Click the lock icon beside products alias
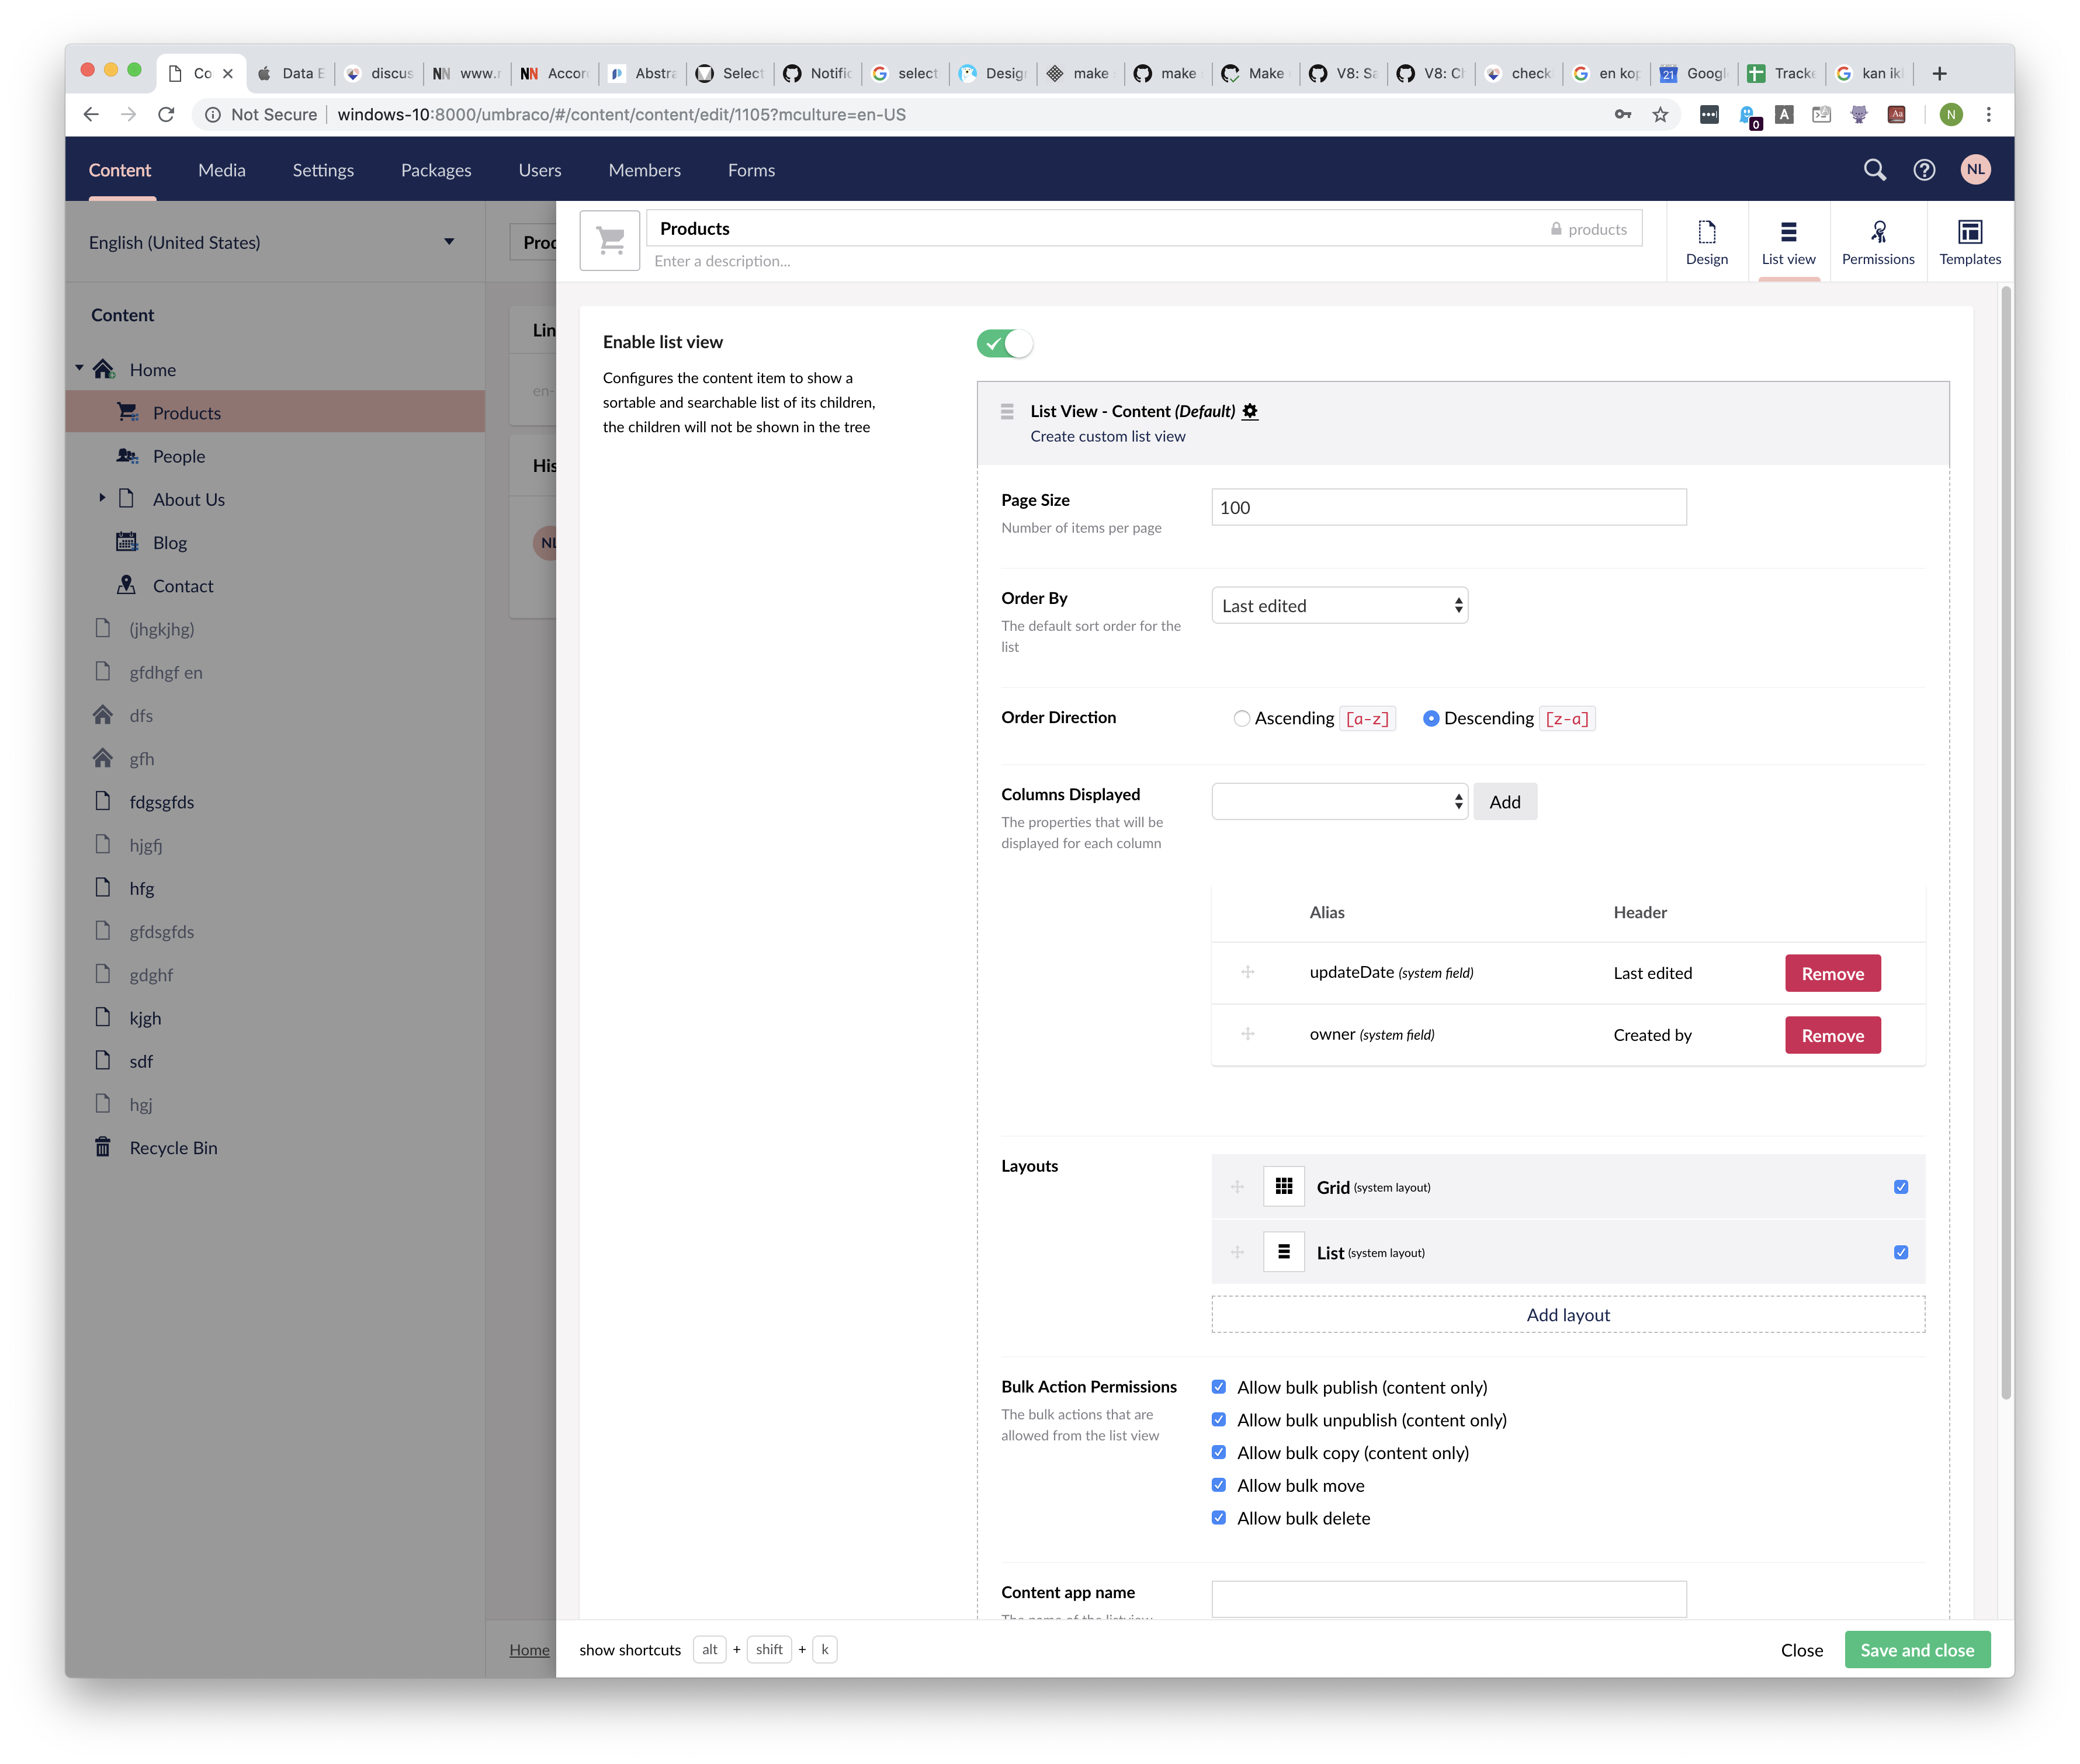Screen dimensions: 2080x1764 pyautogui.click(x=1556, y=229)
